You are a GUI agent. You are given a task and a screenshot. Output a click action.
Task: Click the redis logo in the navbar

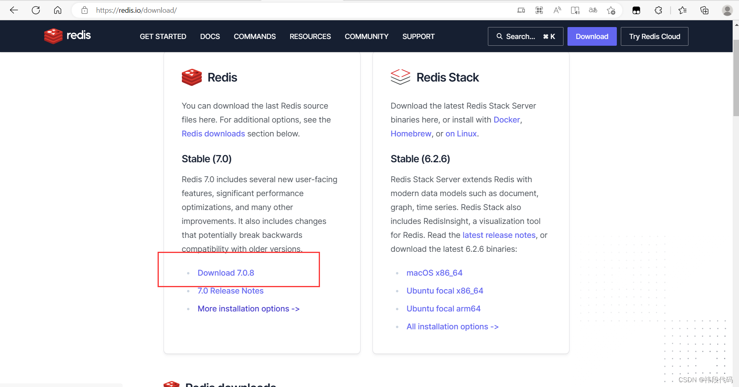tap(68, 36)
